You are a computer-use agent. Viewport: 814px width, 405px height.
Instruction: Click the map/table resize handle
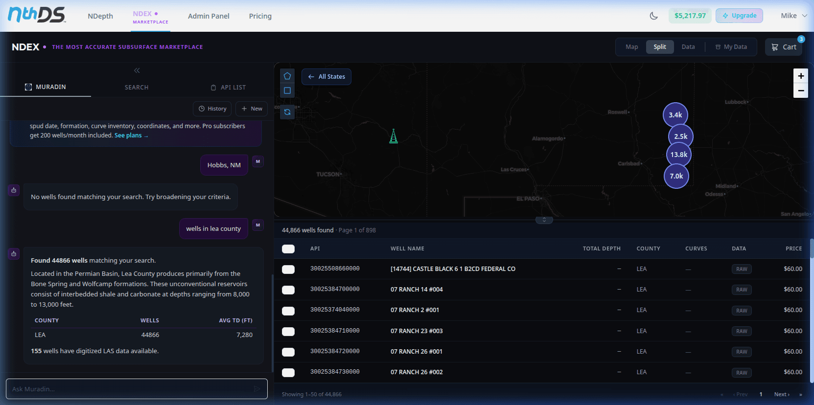[544, 220]
